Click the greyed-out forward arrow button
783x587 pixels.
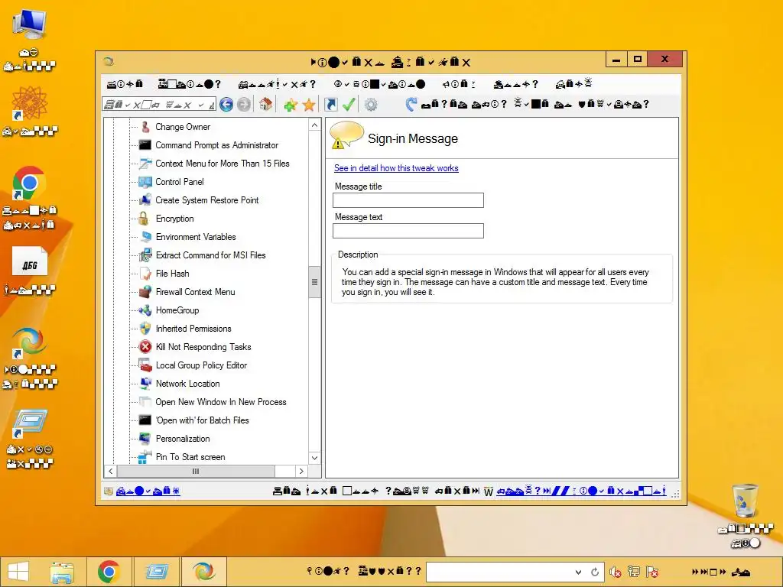[244, 104]
